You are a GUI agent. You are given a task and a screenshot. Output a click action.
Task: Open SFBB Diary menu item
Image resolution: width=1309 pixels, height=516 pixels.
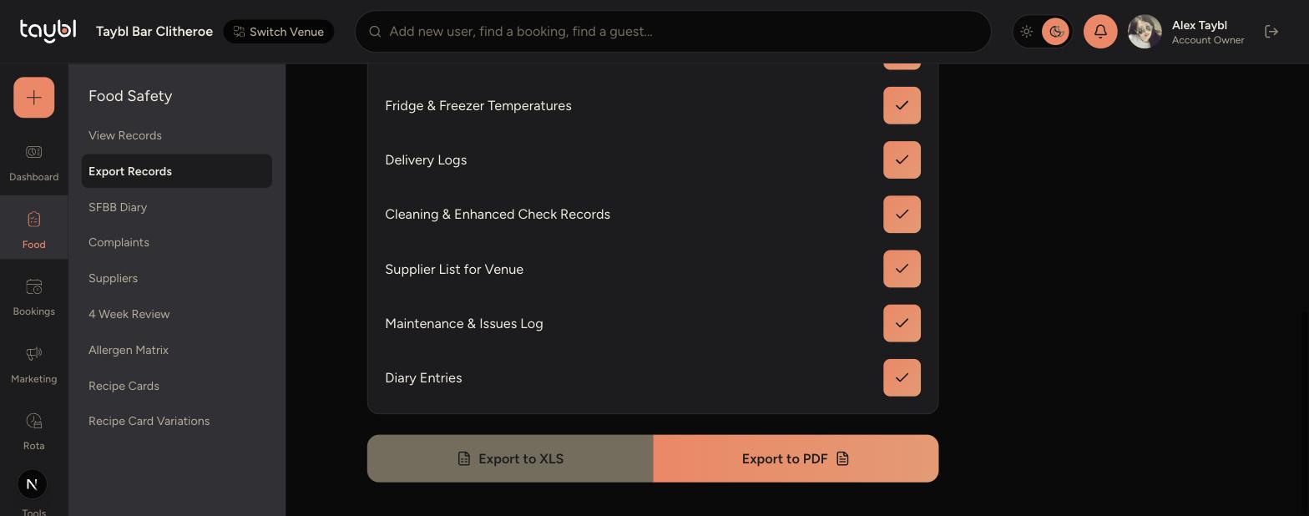118,207
